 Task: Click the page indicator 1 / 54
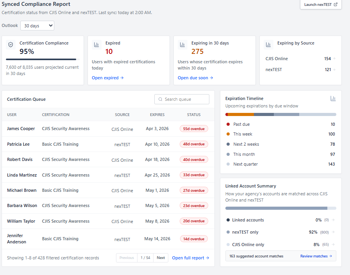tap(145, 258)
